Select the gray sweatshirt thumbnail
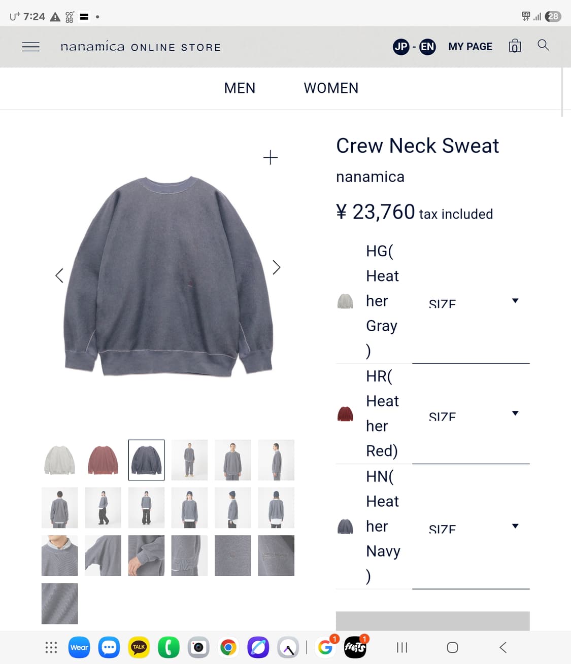The height and width of the screenshot is (664, 571). coord(59,460)
